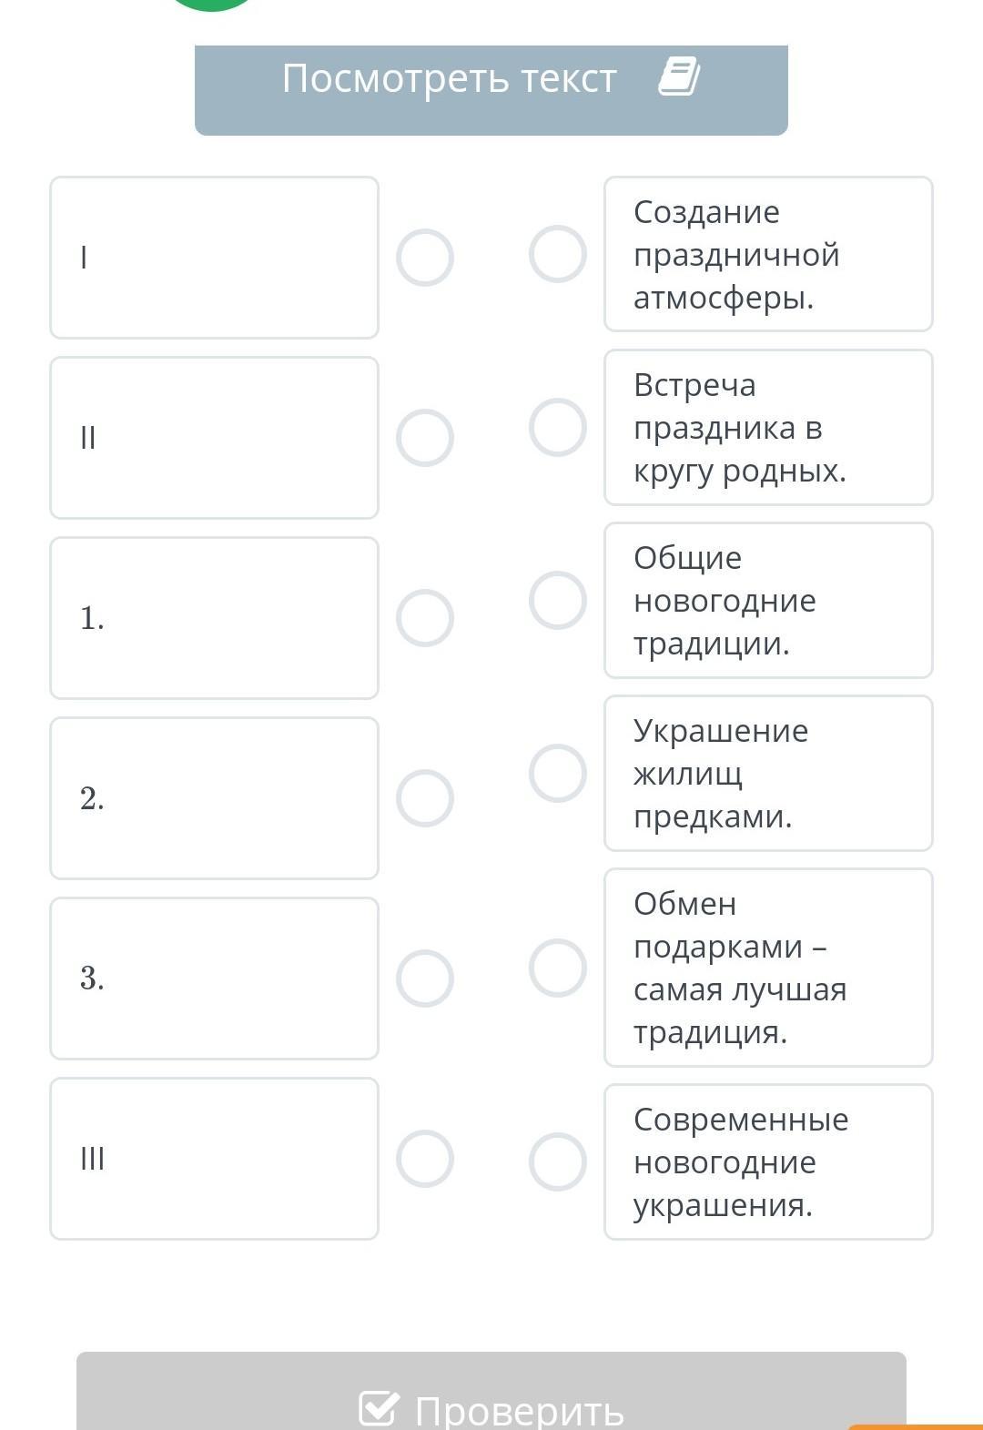Select circle for Обмен подарками option
Image resolution: width=983 pixels, height=1430 pixels.
pyautogui.click(x=558, y=968)
